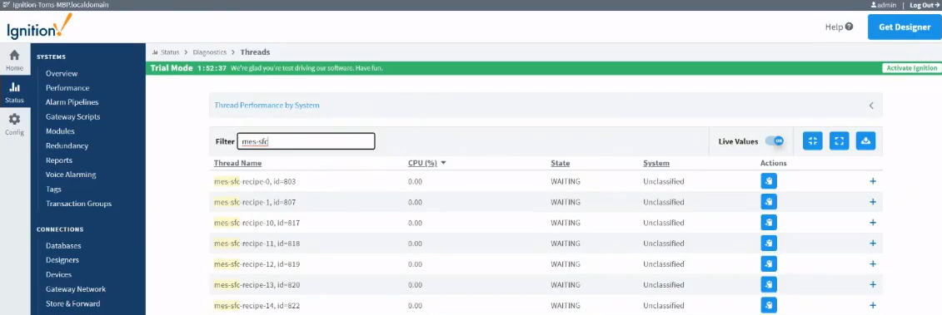Viewport: 942px width, 315px height.
Task: Click the Get Designer button
Action: click(905, 27)
